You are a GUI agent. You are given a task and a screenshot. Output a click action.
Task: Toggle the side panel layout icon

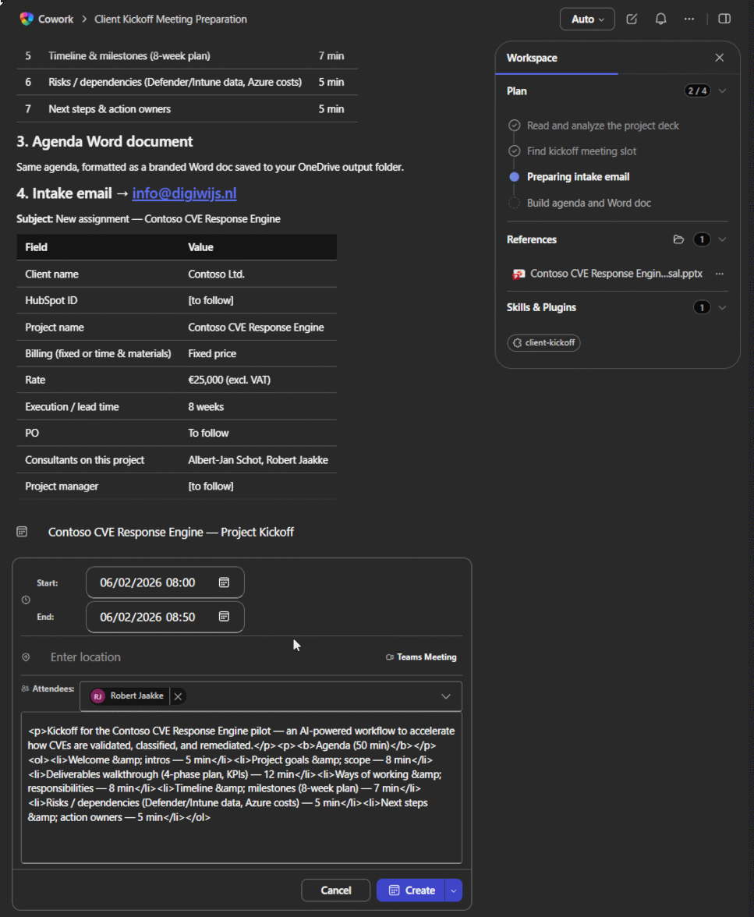[x=724, y=19]
